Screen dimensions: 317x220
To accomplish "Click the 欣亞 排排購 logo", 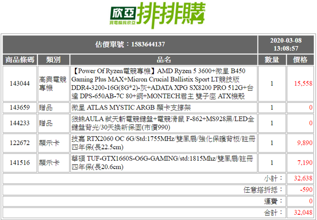I will click(158, 15).
